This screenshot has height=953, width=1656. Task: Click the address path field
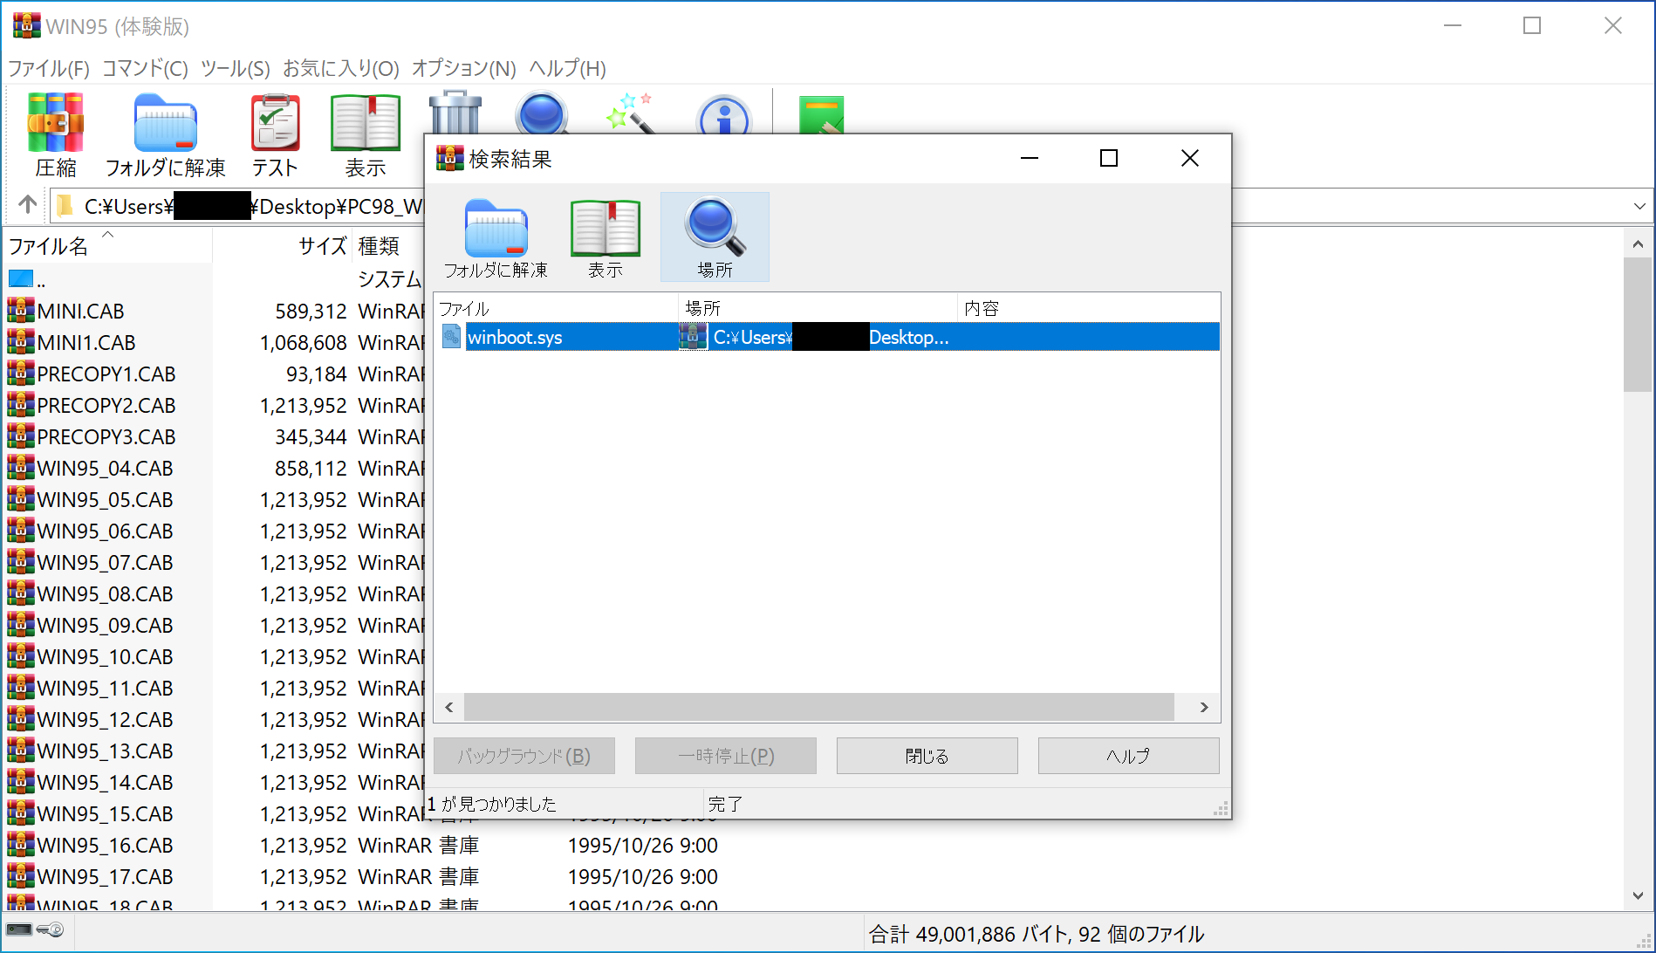click(x=237, y=206)
